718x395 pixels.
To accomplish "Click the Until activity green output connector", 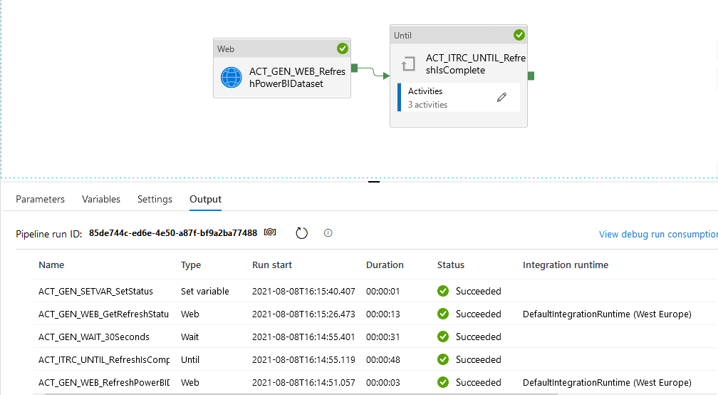I will coord(531,76).
